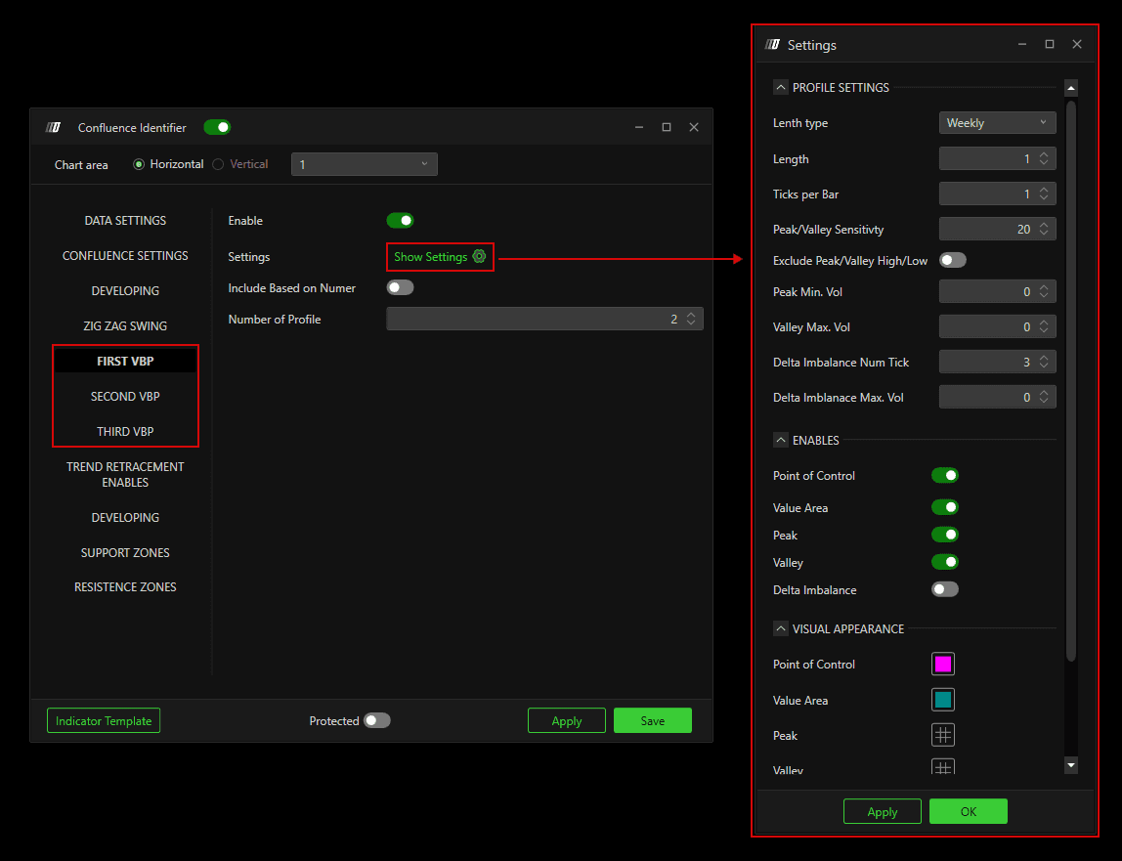Click the Settings scrollbar down arrow
Image resolution: width=1122 pixels, height=861 pixels.
pos(1071,765)
